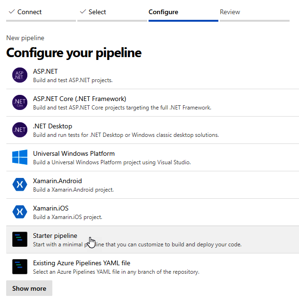Choose the ASP.NET template title
This screenshot has width=299, height=303.
point(45,71)
